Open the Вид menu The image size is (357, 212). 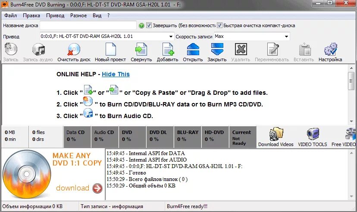(97, 16)
